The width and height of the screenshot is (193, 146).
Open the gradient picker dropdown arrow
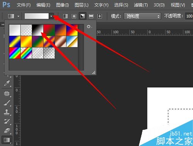51,16
